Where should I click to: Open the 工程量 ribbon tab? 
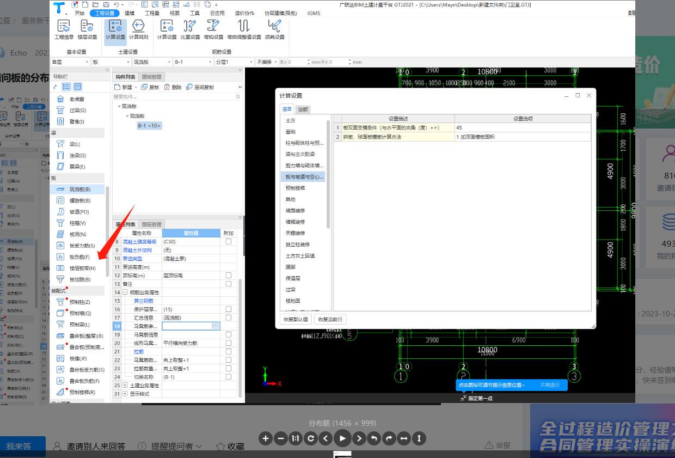pyautogui.click(x=152, y=13)
